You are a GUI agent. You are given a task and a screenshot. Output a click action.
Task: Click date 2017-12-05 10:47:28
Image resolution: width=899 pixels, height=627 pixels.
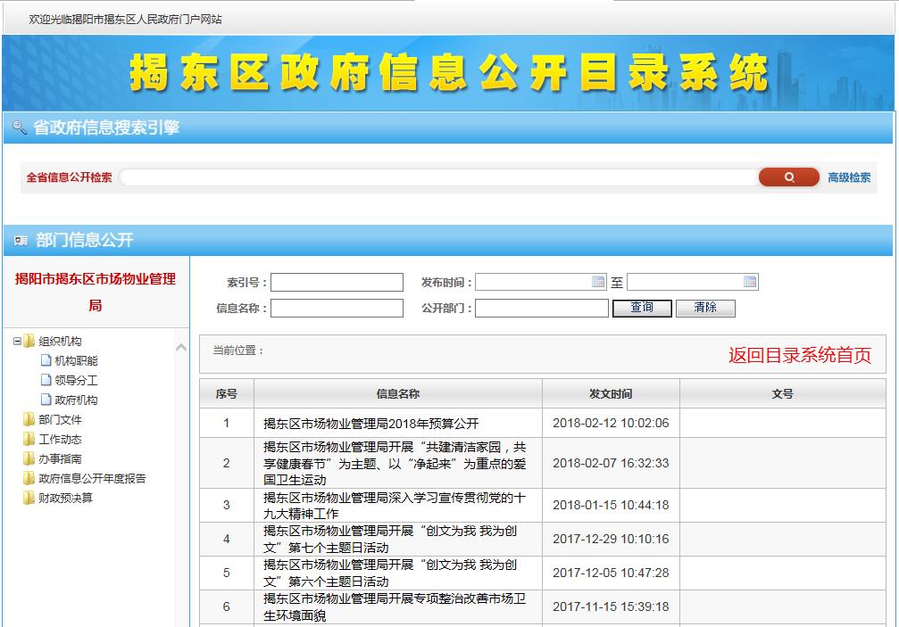coord(611,573)
